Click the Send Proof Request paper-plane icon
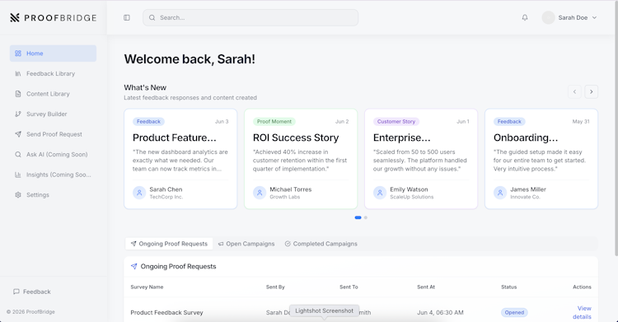618x322 pixels. click(18, 134)
